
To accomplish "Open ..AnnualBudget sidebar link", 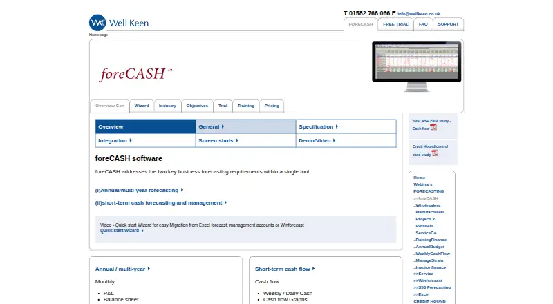I will point(429,247).
